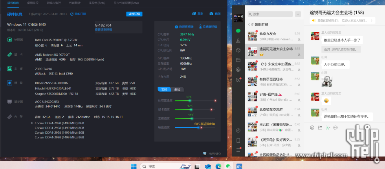Open 有机草莓西红柿 chat

pyautogui.click(x=274, y=82)
